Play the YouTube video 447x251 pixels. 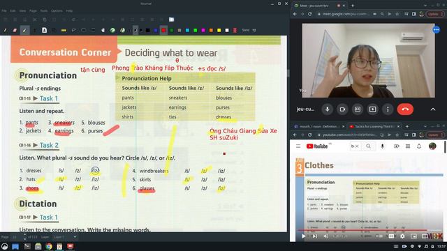click(303, 236)
